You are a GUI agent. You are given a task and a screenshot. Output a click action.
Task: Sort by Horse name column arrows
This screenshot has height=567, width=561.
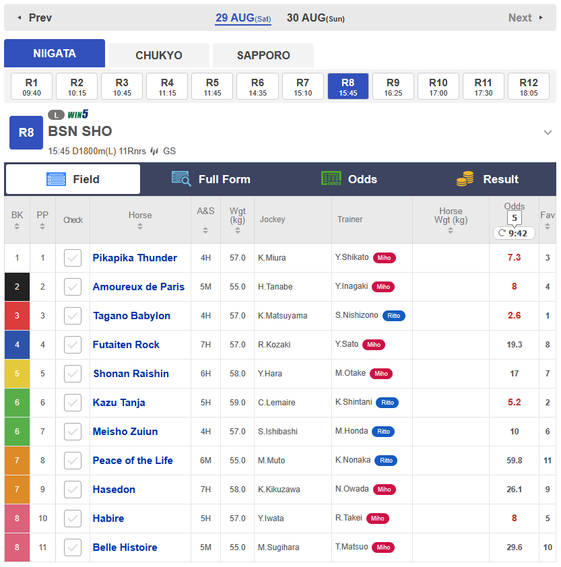click(140, 226)
